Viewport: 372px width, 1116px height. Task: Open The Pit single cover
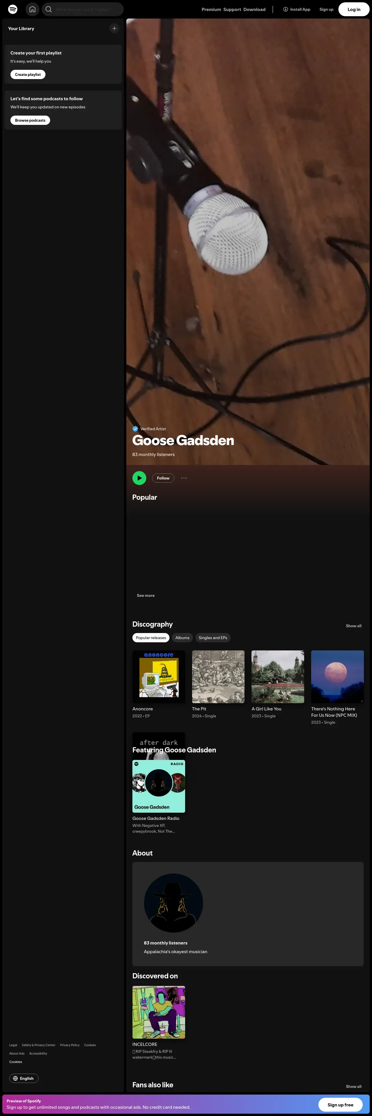tap(218, 677)
